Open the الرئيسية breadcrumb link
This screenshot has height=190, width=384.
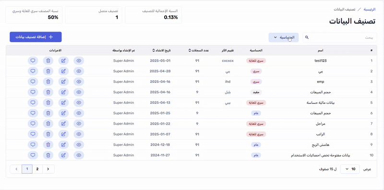(x=369, y=9)
